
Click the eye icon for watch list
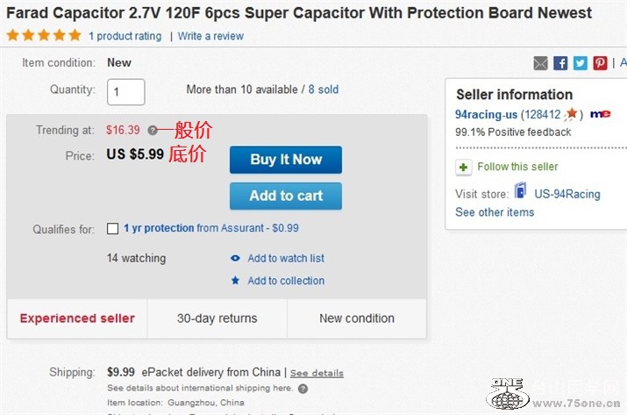(x=235, y=258)
